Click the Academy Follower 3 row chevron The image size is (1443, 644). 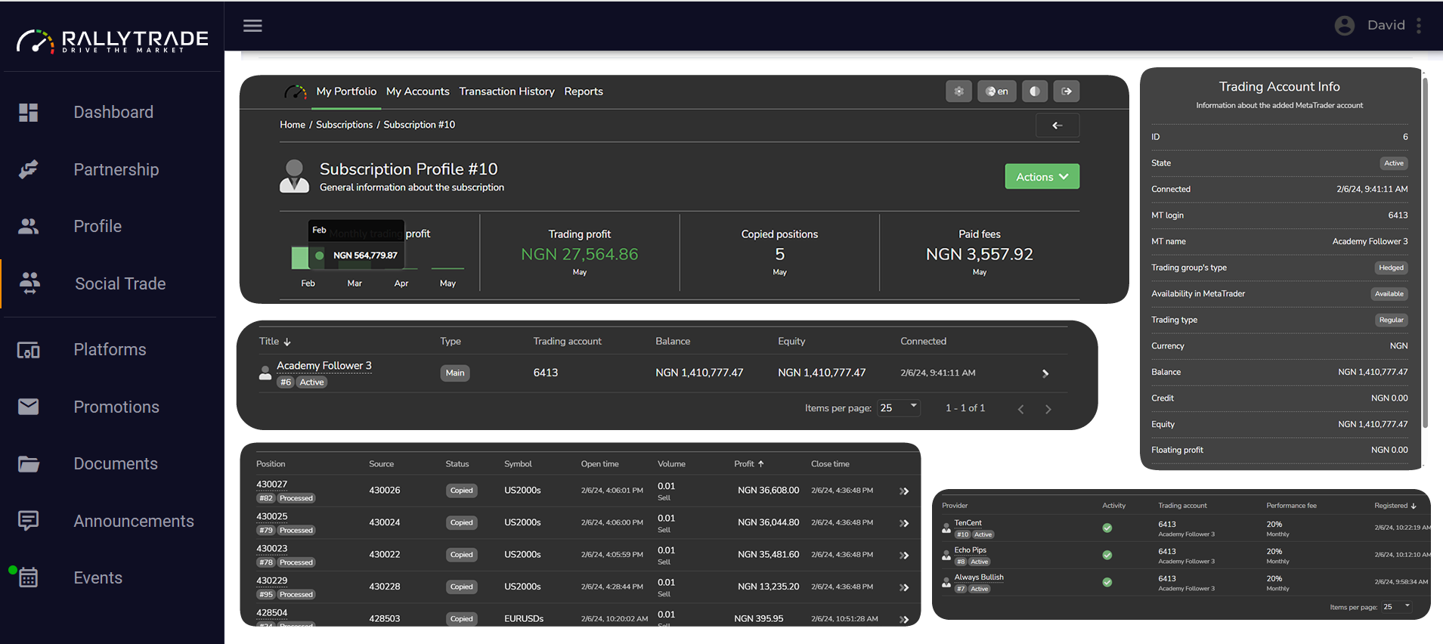tap(1045, 373)
